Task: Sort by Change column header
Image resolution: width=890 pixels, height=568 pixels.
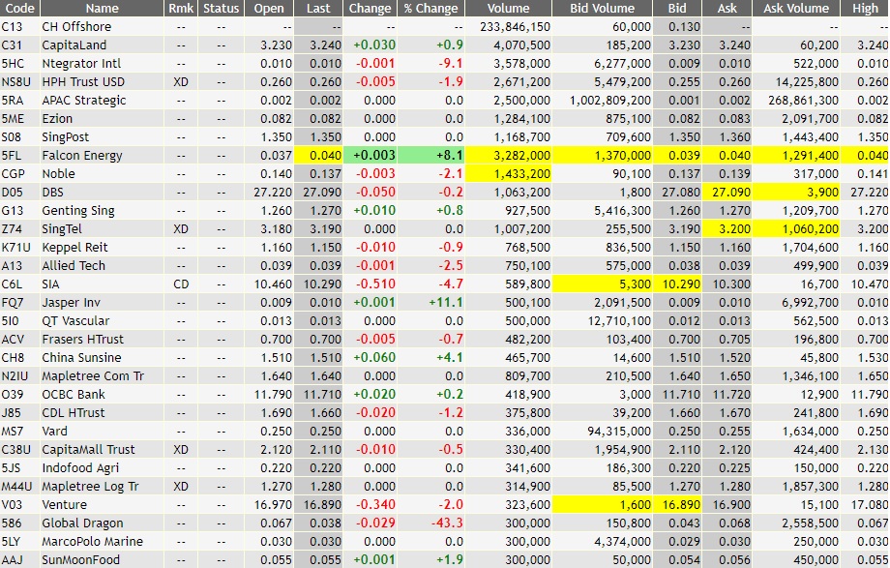Action: click(x=371, y=8)
